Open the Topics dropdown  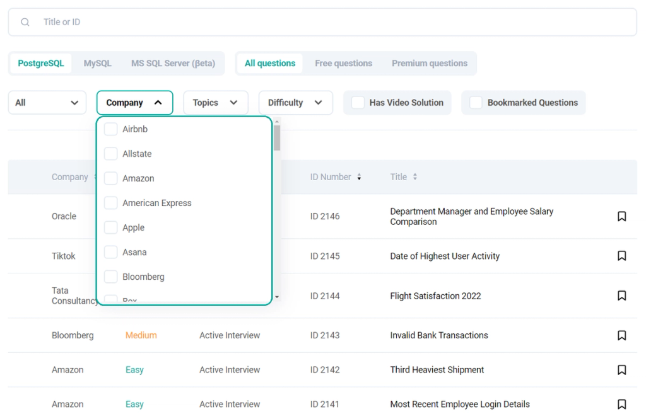tap(215, 103)
